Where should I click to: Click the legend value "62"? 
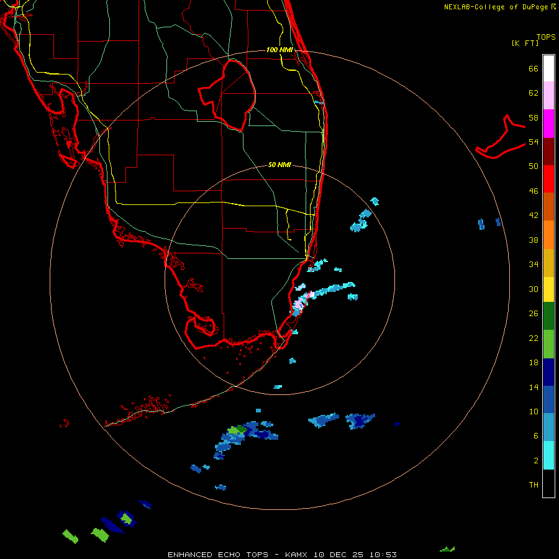(534, 93)
